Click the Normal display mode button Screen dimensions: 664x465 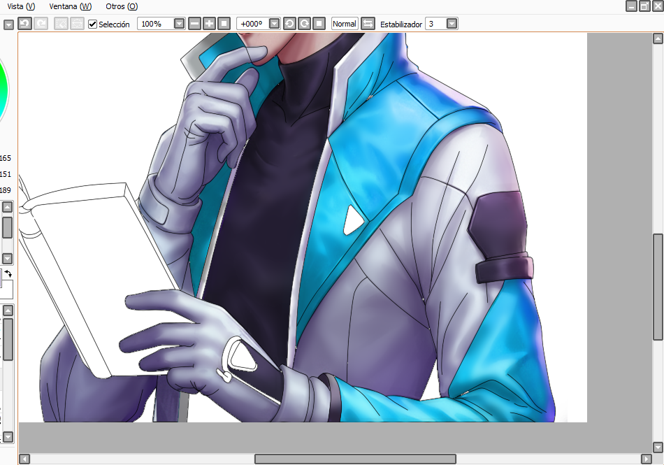[x=345, y=24]
